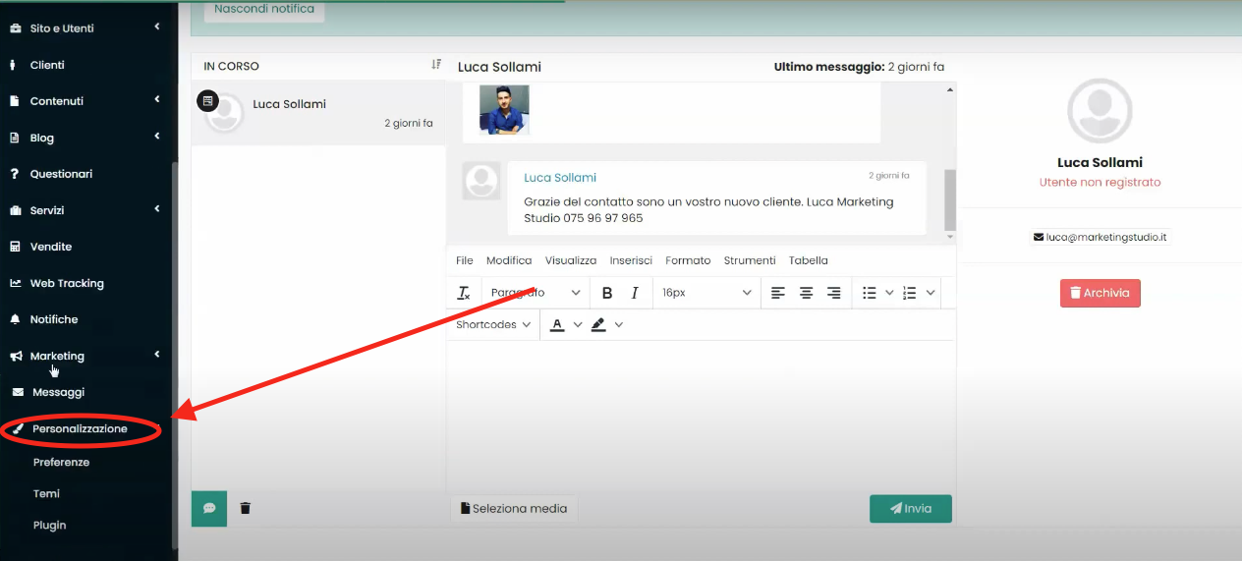Toggle the conversation sort order icon
Viewport: 1242px width, 561px height.
[x=436, y=65]
